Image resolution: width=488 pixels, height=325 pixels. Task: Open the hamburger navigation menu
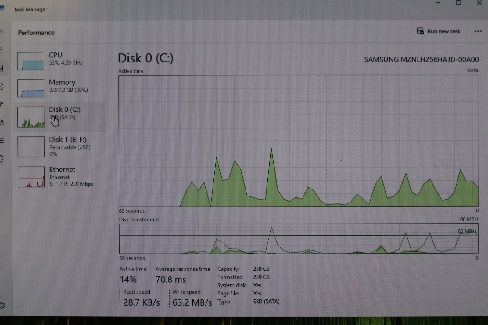tap(2, 32)
